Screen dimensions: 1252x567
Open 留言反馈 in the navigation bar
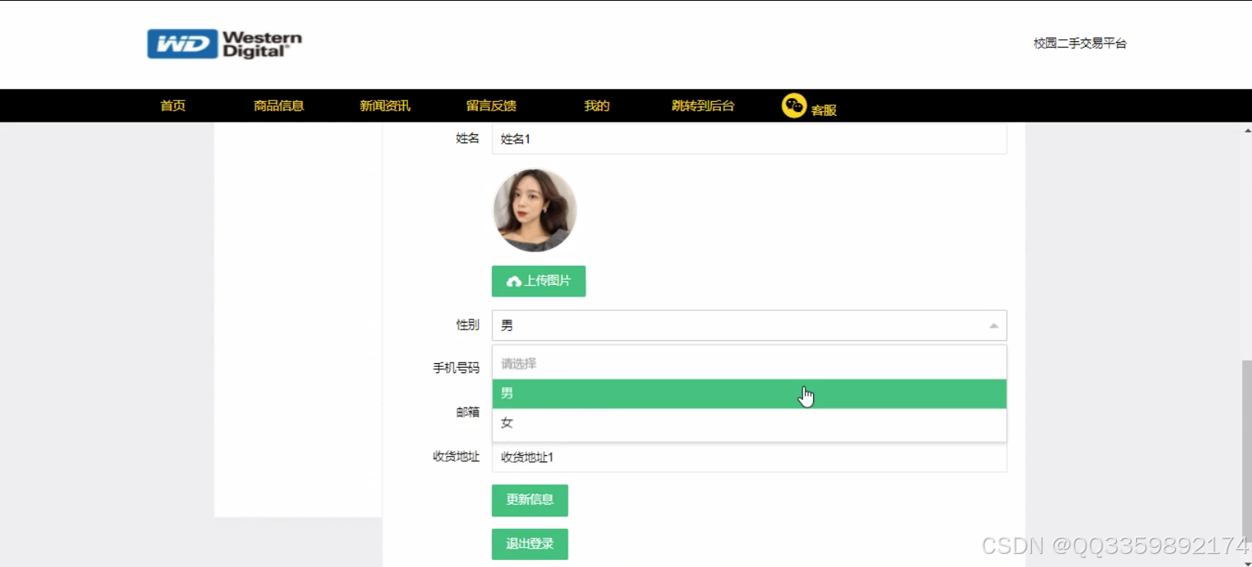pyautogui.click(x=491, y=106)
